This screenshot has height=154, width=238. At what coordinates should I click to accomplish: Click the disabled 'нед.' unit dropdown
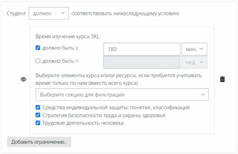pos(194,62)
